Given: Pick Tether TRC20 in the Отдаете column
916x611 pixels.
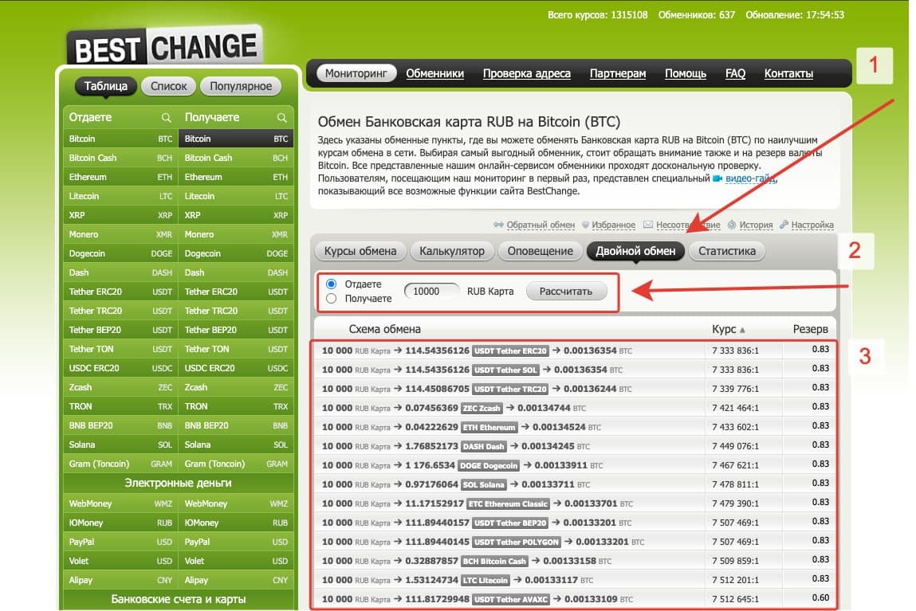Looking at the screenshot, I should [x=120, y=311].
